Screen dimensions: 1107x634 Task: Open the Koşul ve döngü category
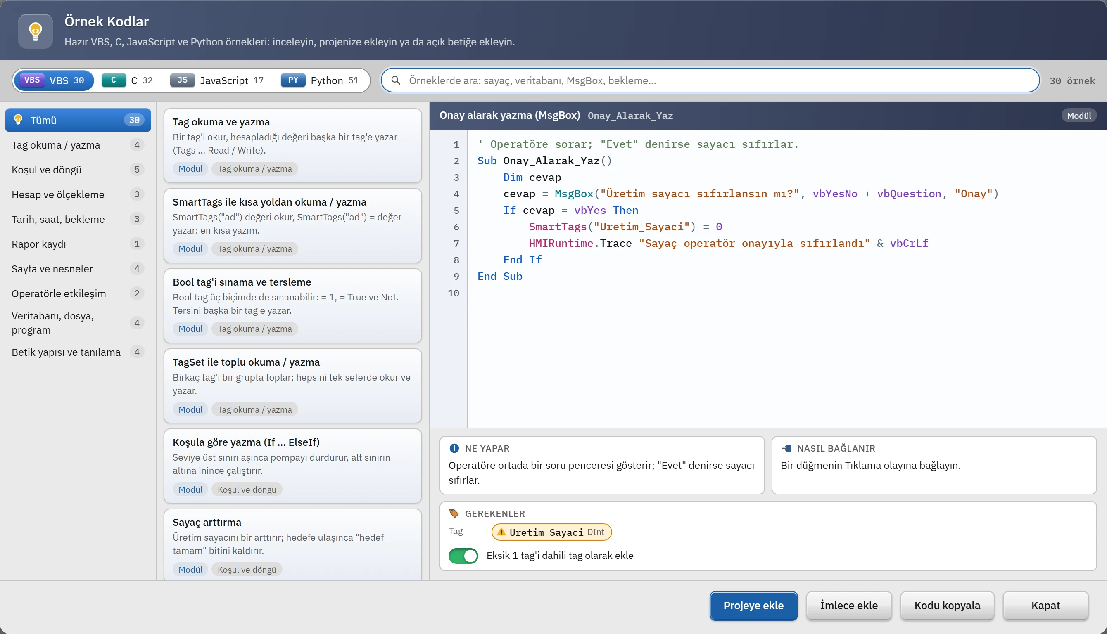(78, 169)
